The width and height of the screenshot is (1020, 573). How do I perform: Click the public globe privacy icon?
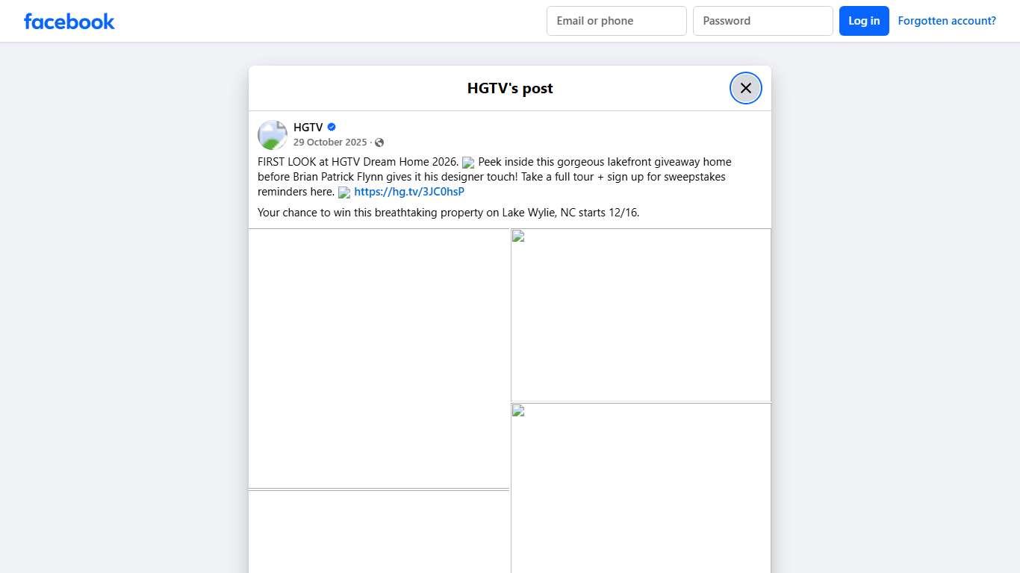click(x=379, y=143)
